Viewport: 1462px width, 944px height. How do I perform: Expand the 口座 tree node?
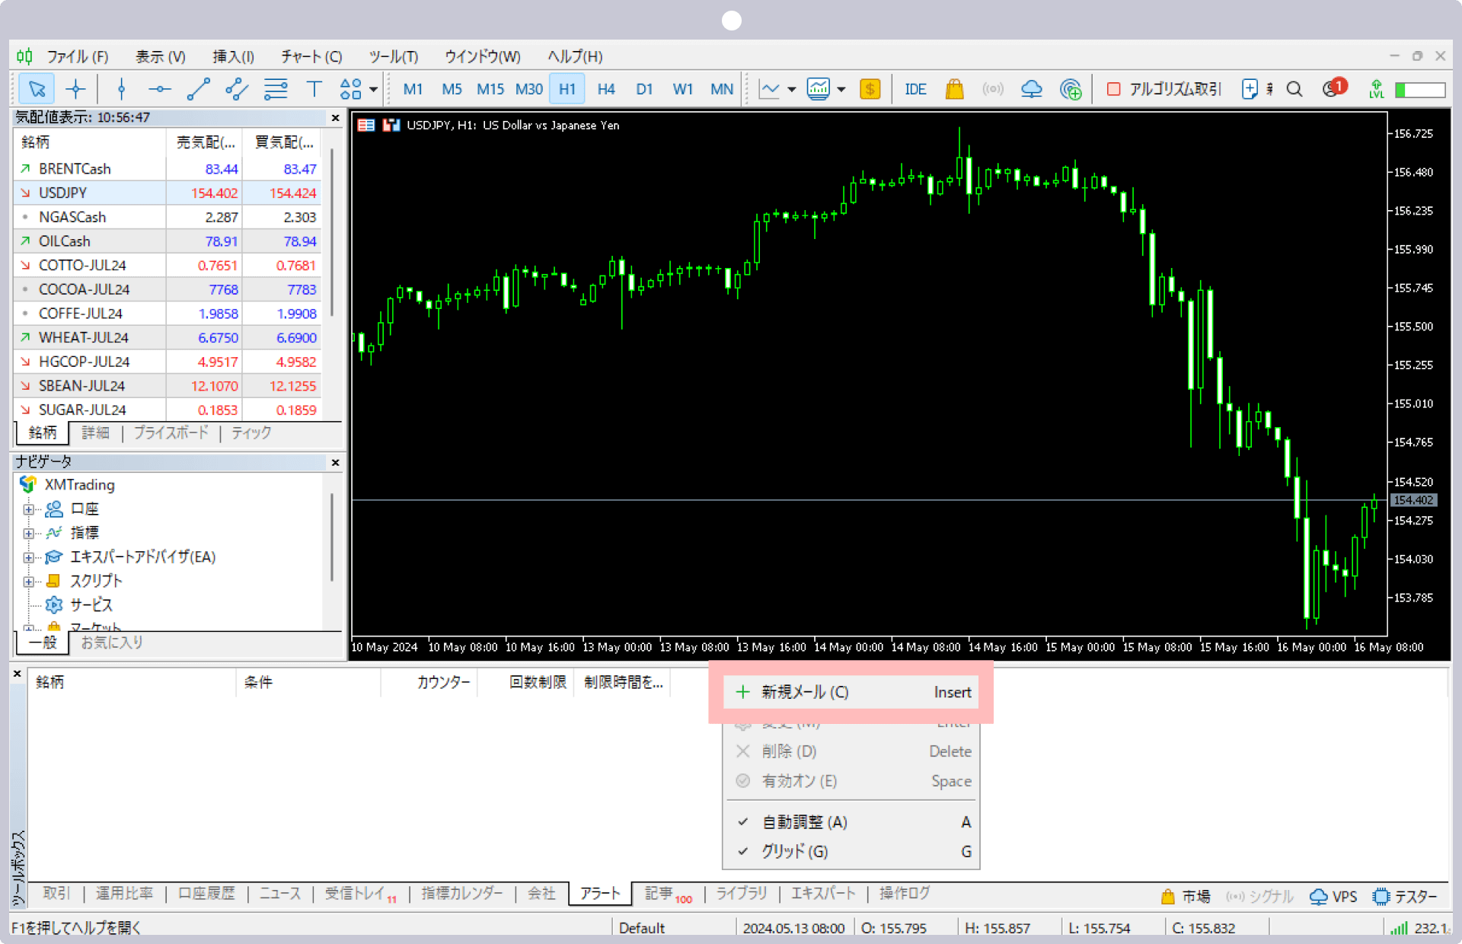28,509
